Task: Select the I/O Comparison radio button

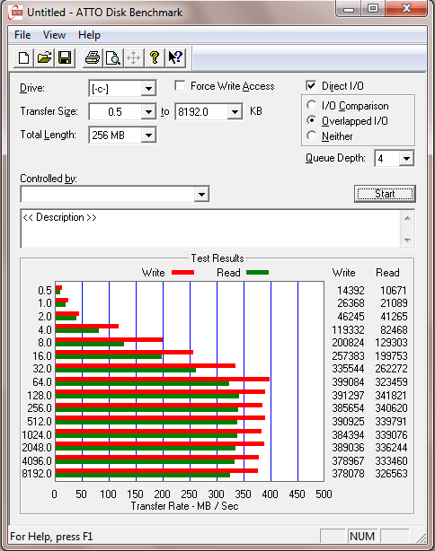Action: 312,105
